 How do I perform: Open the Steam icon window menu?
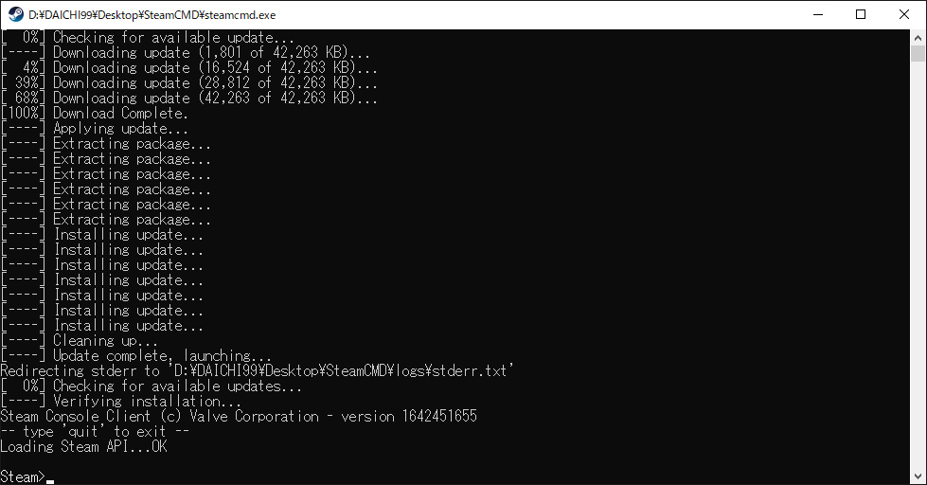pyautogui.click(x=16, y=14)
